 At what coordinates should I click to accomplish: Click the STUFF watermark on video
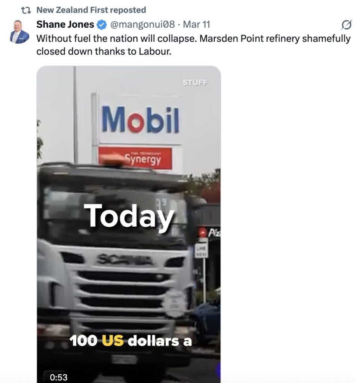pyautogui.click(x=195, y=83)
